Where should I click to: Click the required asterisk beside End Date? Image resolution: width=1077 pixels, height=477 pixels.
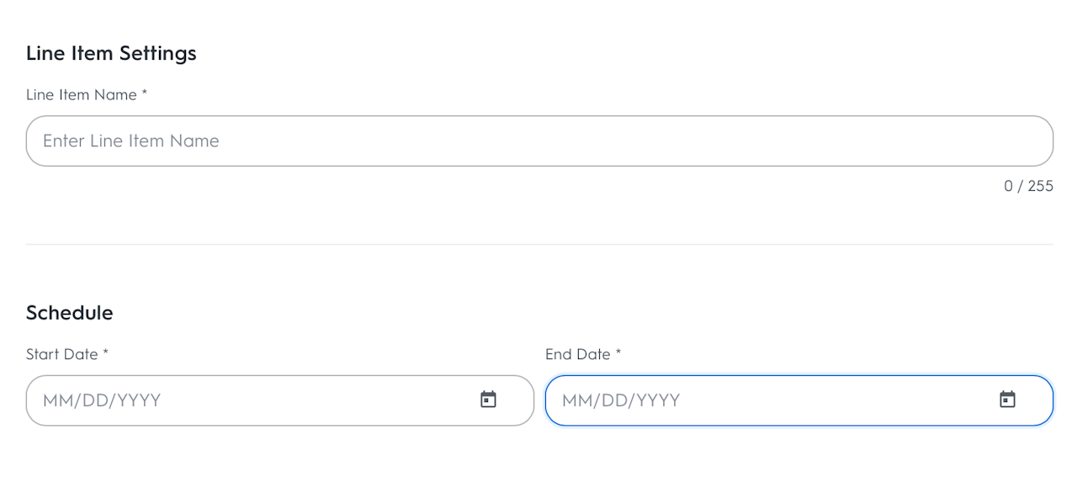(618, 353)
